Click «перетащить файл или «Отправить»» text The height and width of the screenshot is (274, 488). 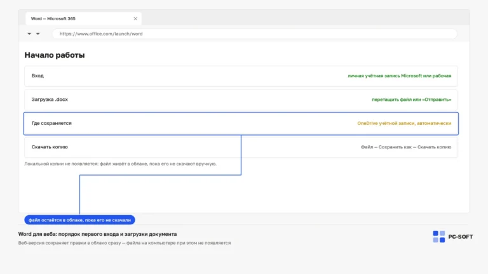click(412, 100)
